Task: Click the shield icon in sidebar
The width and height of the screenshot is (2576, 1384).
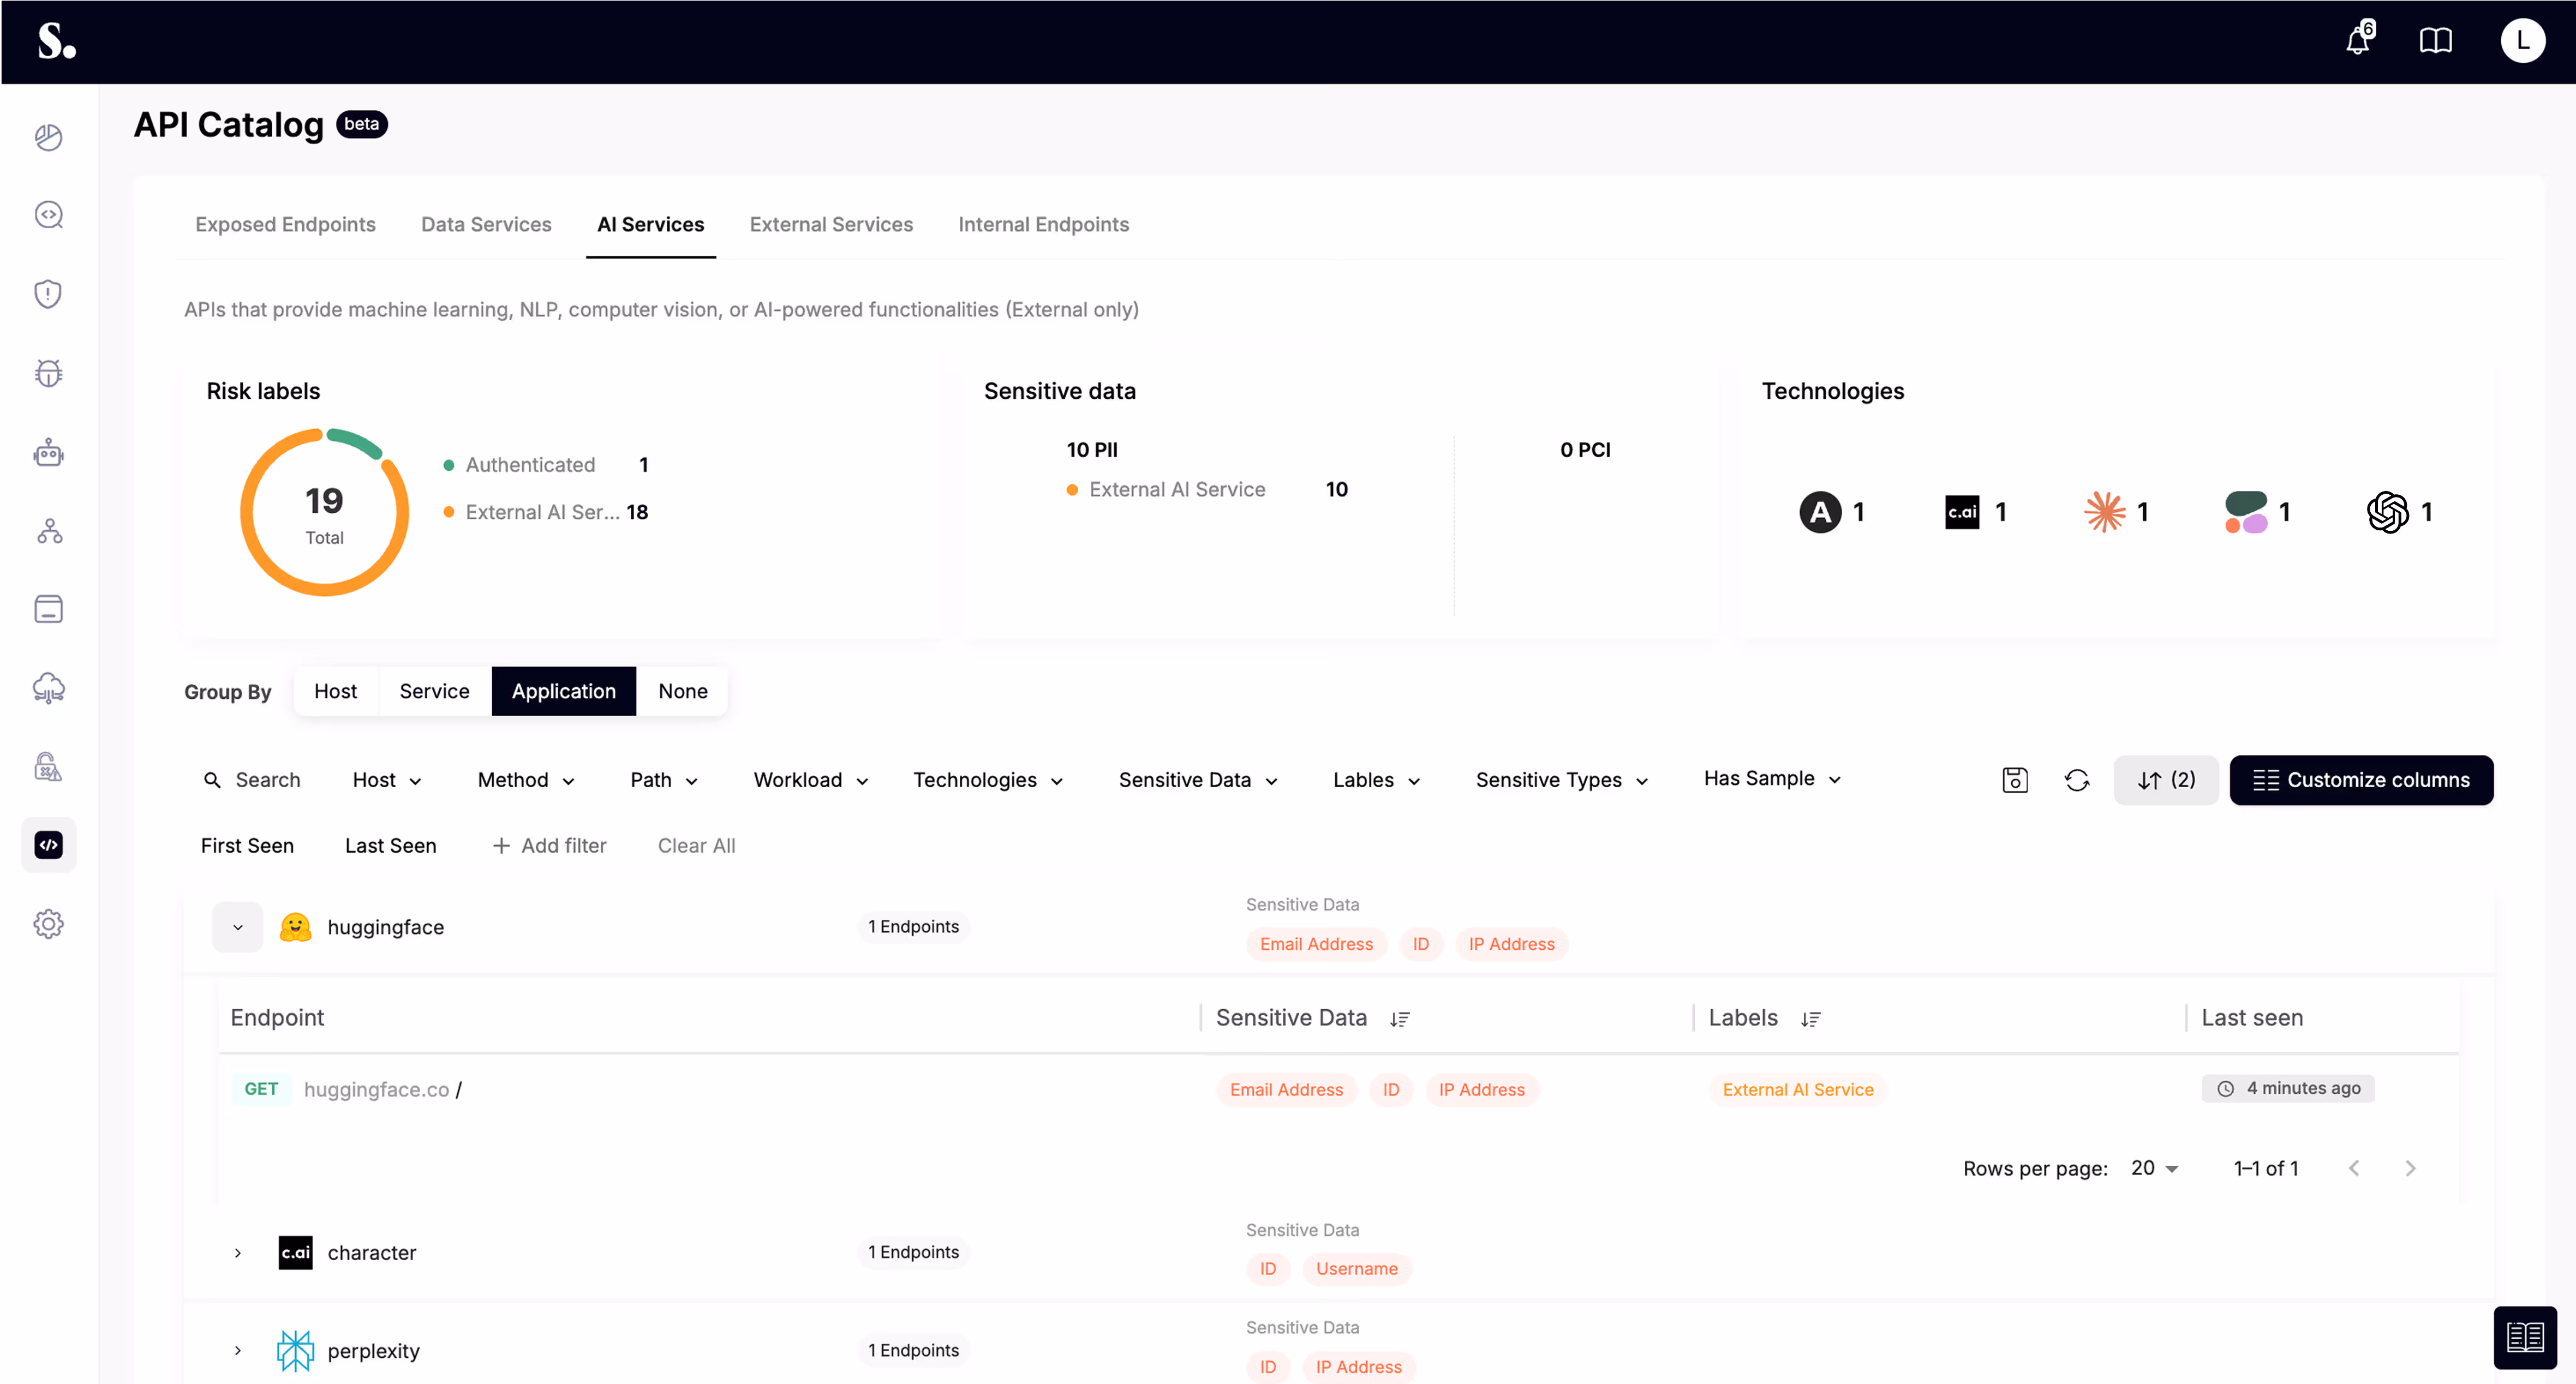Action: (x=48, y=294)
